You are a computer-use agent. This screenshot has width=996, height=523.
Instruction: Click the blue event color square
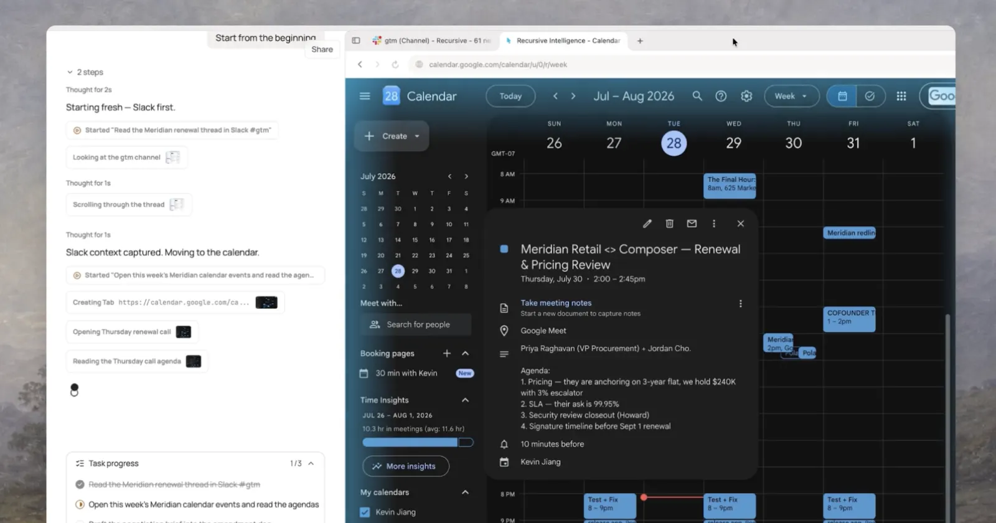tap(504, 249)
